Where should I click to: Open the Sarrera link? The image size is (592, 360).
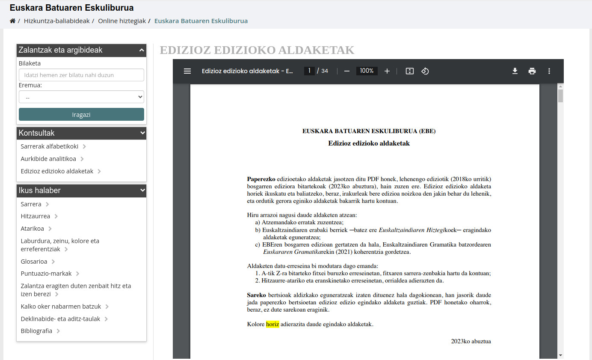pos(31,204)
